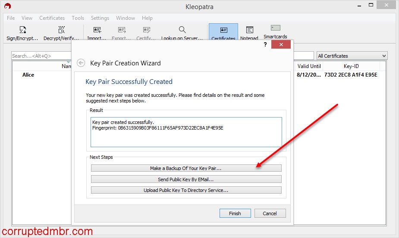Screen dimensions: 399x238
Task: Select the Alice certificate row
Action: tap(28, 75)
